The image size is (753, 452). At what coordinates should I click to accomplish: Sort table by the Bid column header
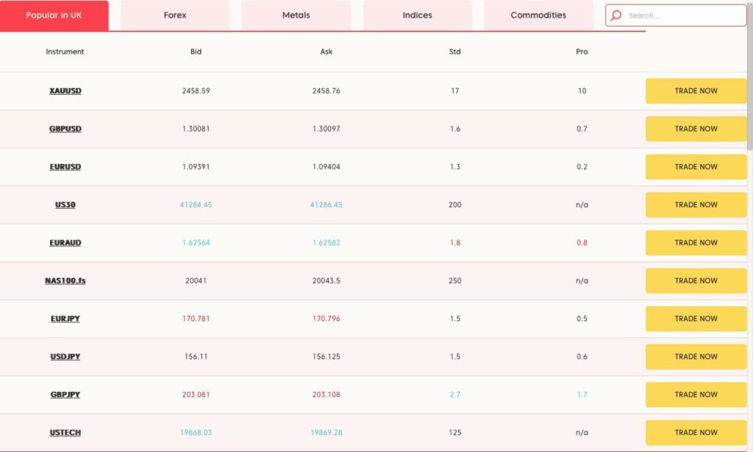coord(195,51)
